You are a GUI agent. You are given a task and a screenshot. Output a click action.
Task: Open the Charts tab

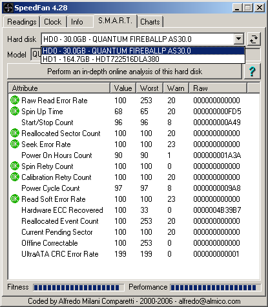[150, 22]
